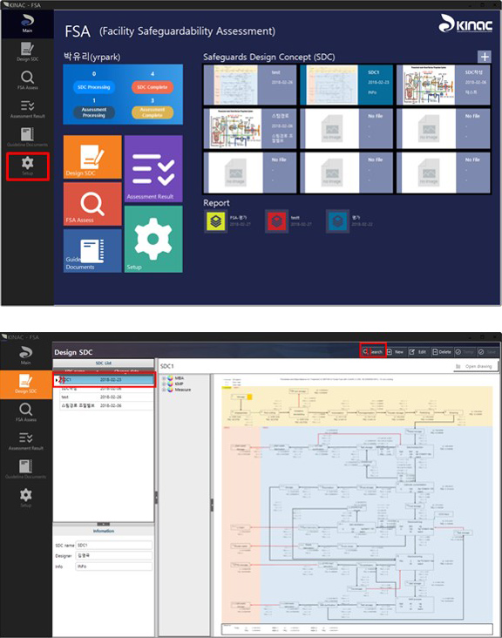Image resolution: width=502 pixels, height=638 pixels.
Task: Open the purple Assessment Result tile
Action: (153, 168)
